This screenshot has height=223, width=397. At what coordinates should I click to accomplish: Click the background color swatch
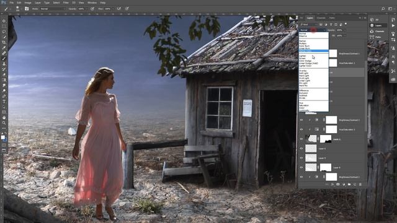pos(5,139)
